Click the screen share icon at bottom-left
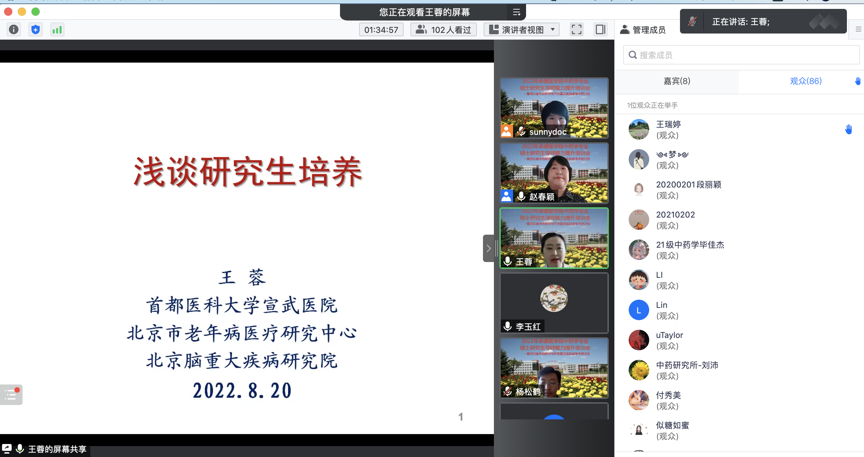This screenshot has width=864, height=457. [7, 449]
